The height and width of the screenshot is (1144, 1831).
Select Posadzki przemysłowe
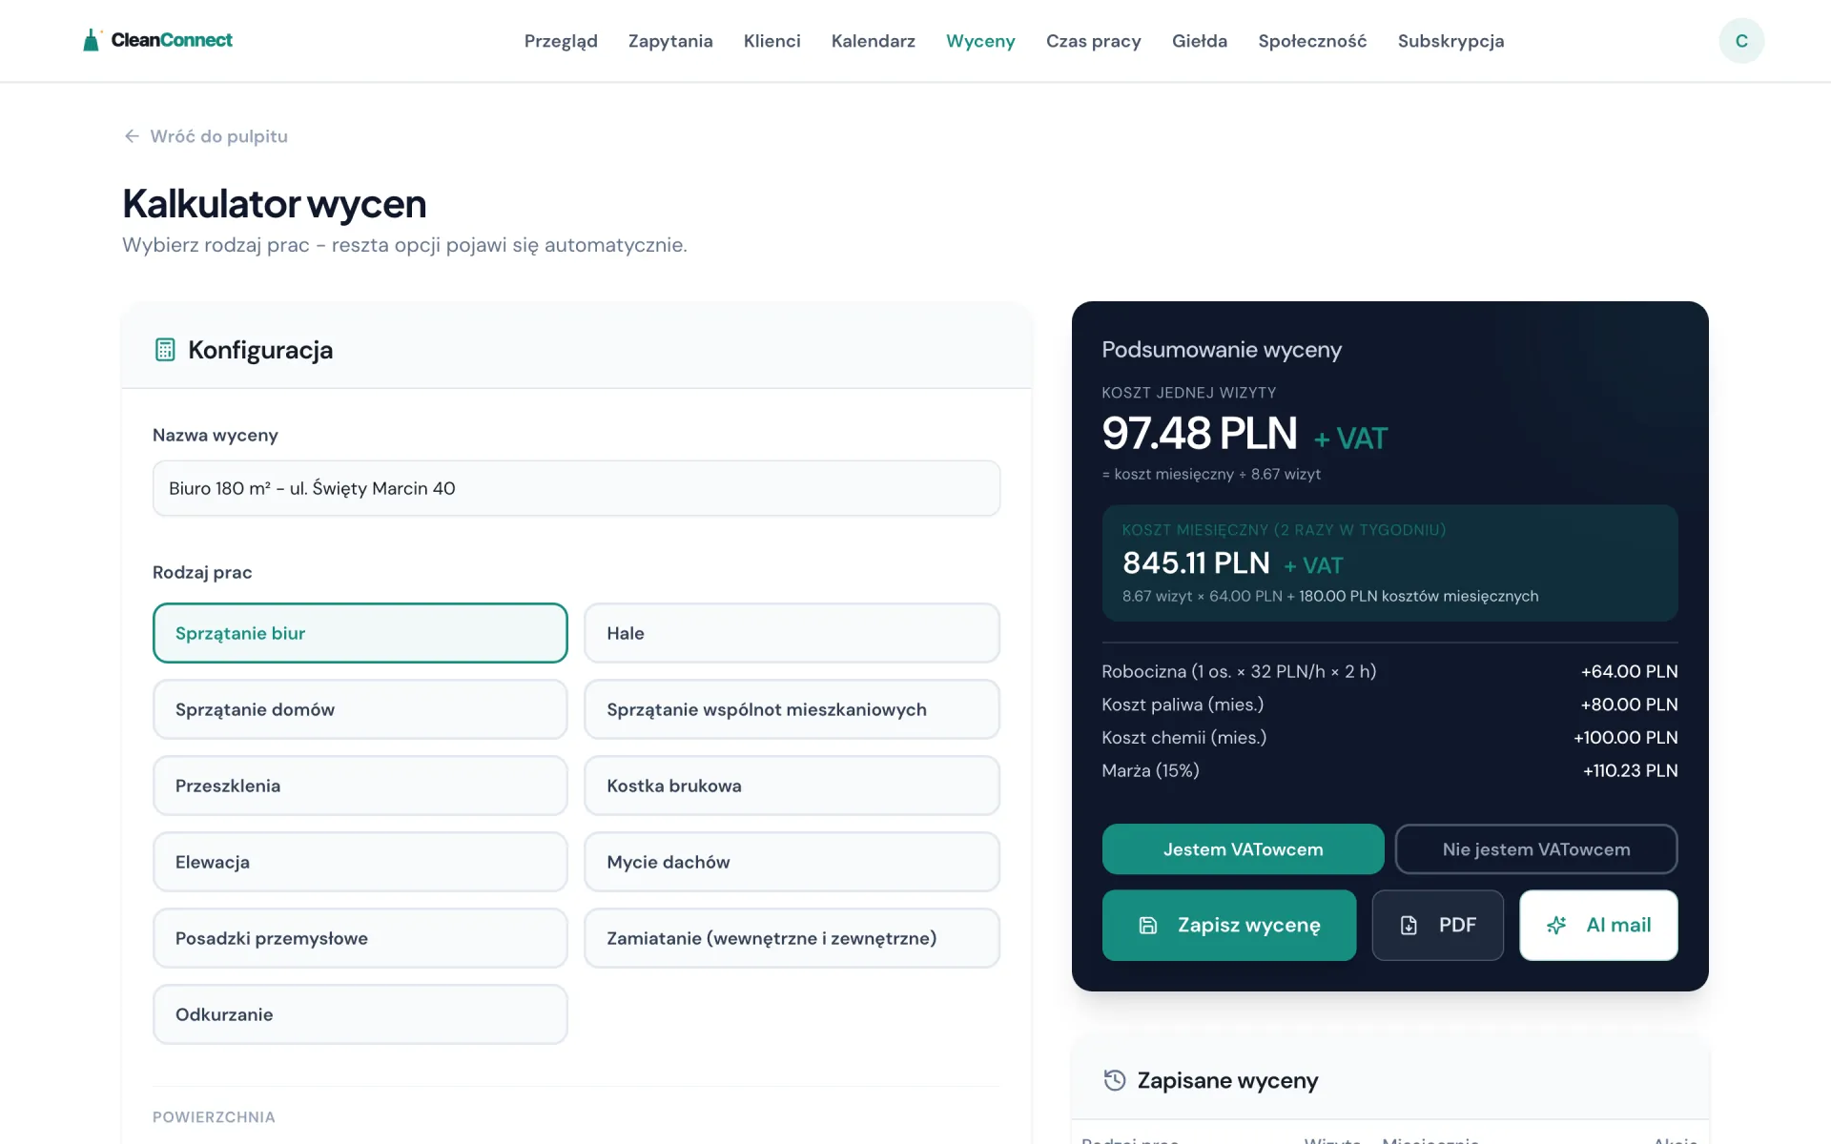tap(360, 938)
